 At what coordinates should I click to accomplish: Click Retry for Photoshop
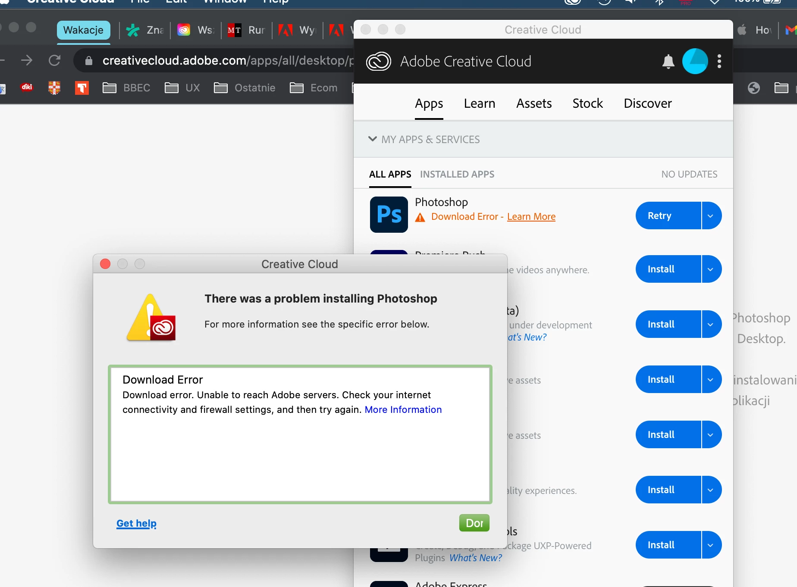tap(668, 215)
